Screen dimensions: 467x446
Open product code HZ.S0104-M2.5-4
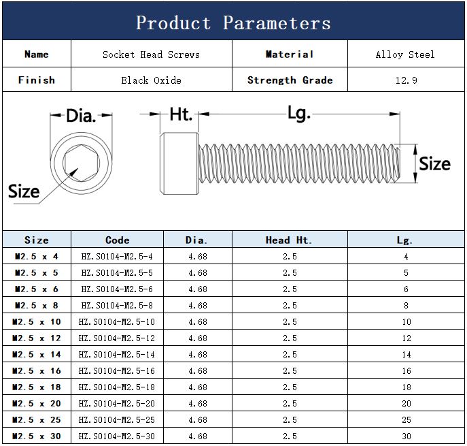(117, 257)
